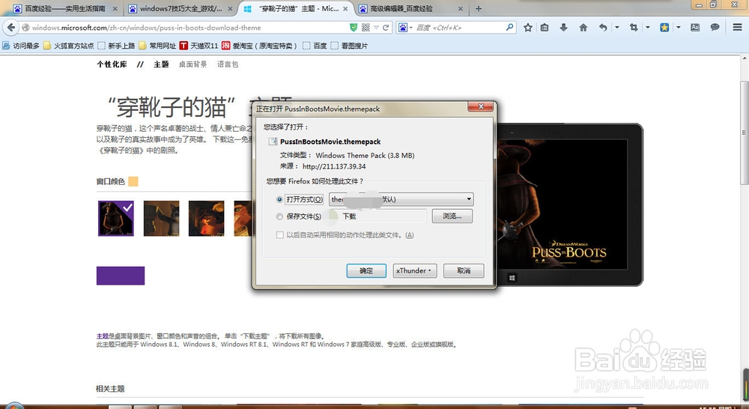Open the Firefox hamburger menu

(x=738, y=28)
